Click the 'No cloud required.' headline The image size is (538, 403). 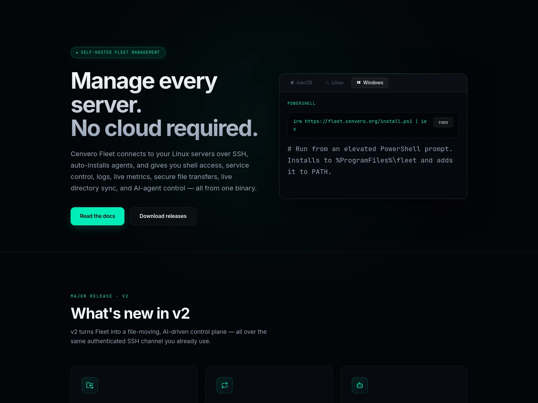coord(164,128)
